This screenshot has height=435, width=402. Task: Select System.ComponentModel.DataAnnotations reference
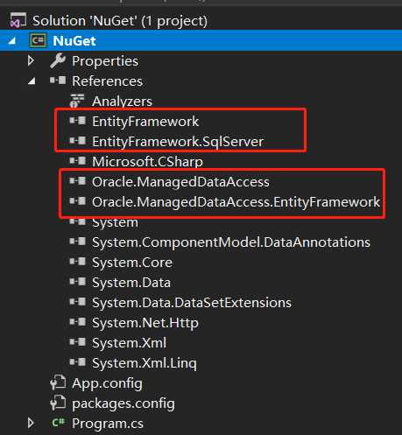click(231, 242)
